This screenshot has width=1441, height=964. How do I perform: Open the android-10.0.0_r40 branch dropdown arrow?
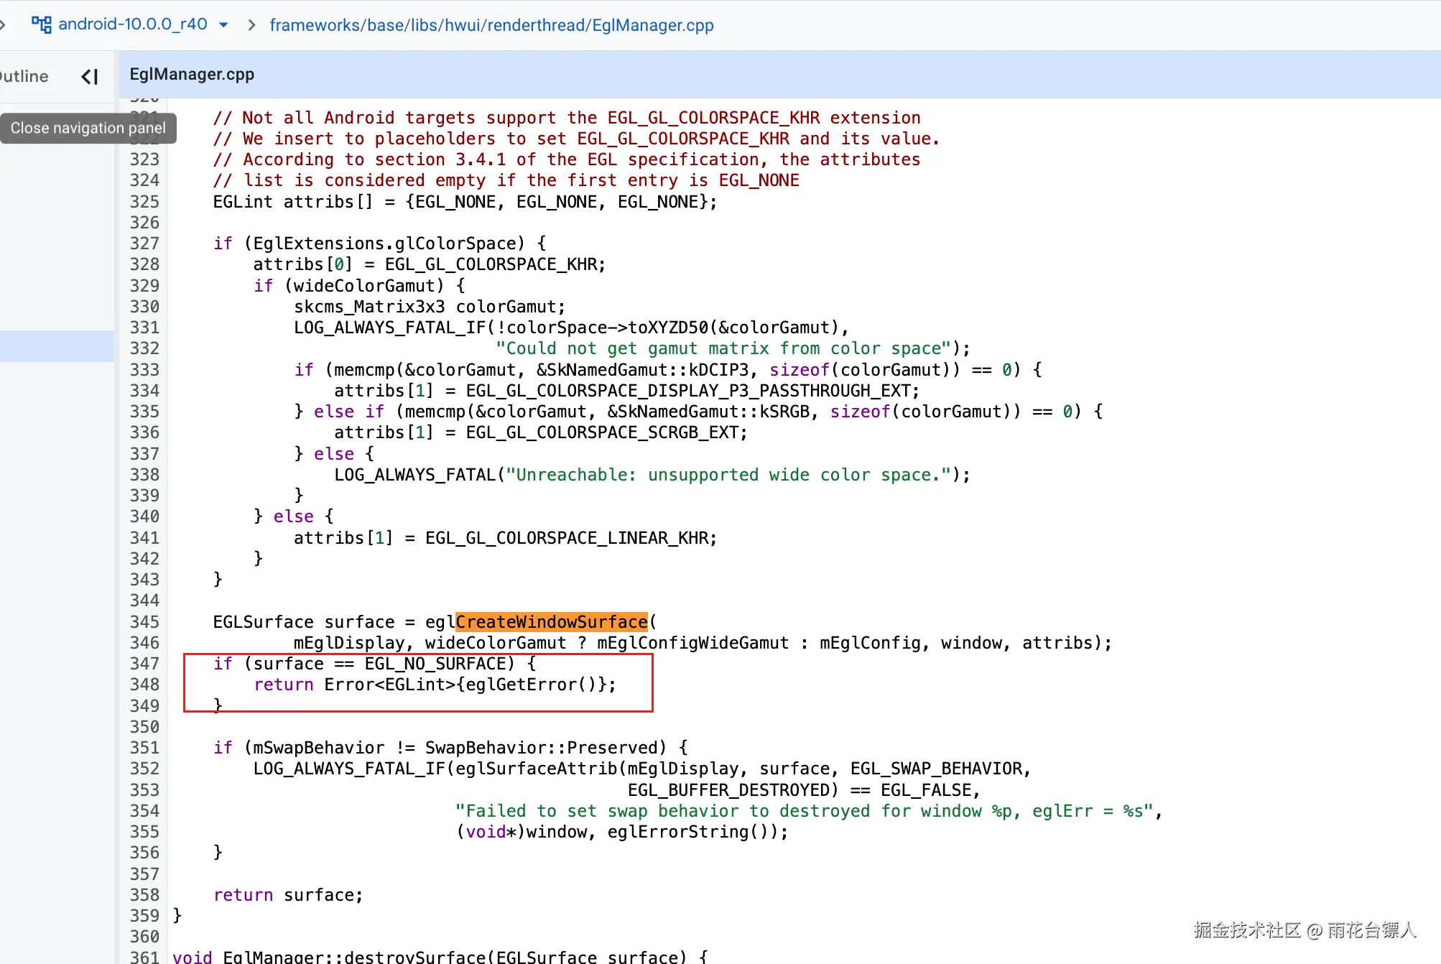pyautogui.click(x=223, y=24)
